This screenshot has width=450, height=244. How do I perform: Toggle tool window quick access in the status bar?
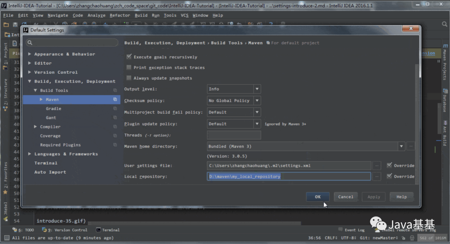(7, 238)
